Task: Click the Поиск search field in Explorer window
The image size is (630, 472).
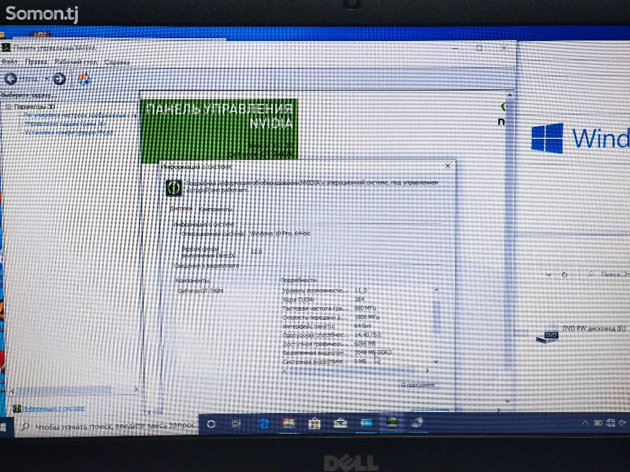Action: coord(608,274)
